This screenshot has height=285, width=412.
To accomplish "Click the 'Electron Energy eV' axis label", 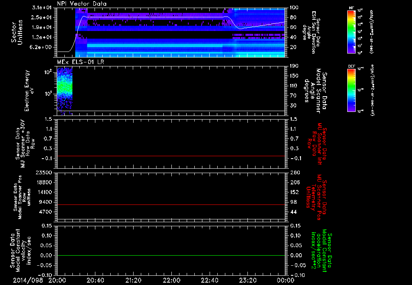I will click(29, 91).
